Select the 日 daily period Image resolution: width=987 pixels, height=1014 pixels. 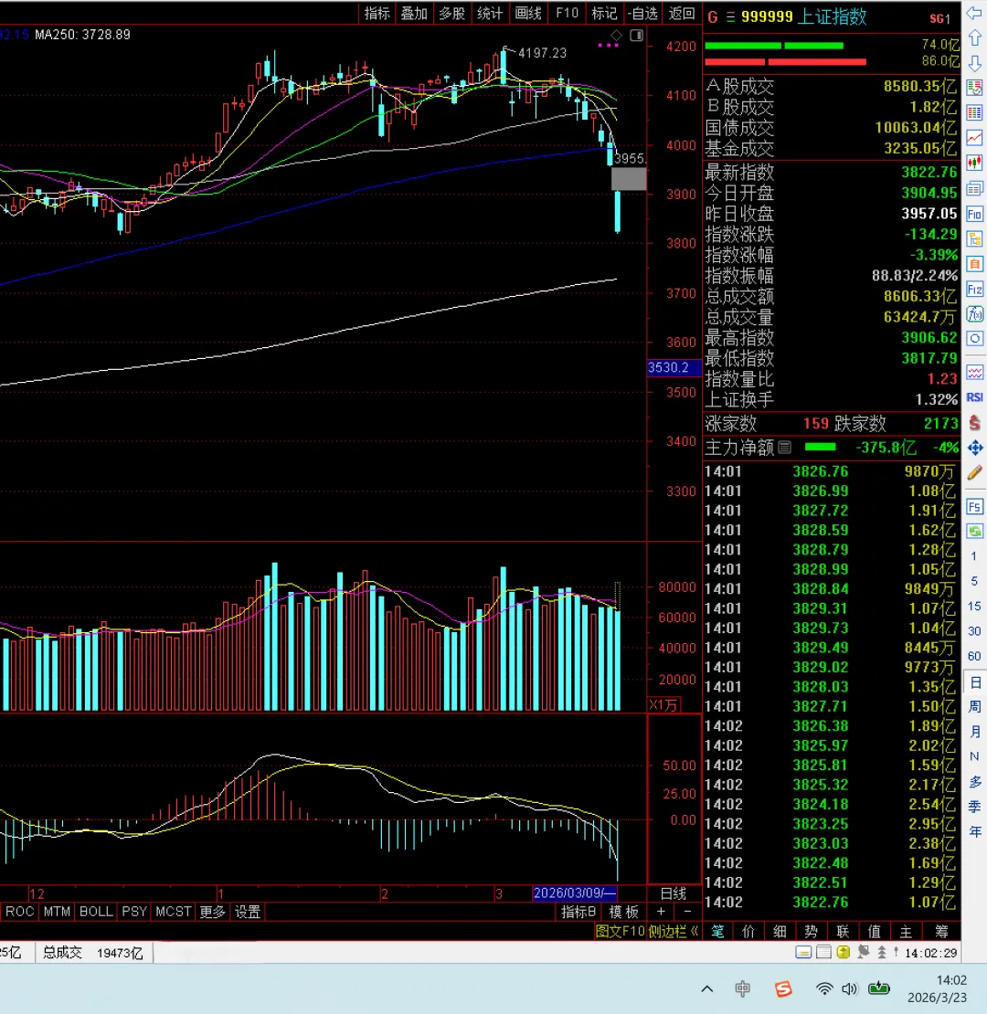(x=975, y=682)
